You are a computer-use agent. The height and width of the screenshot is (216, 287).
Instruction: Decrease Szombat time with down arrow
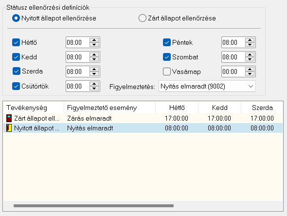coord(250,59)
